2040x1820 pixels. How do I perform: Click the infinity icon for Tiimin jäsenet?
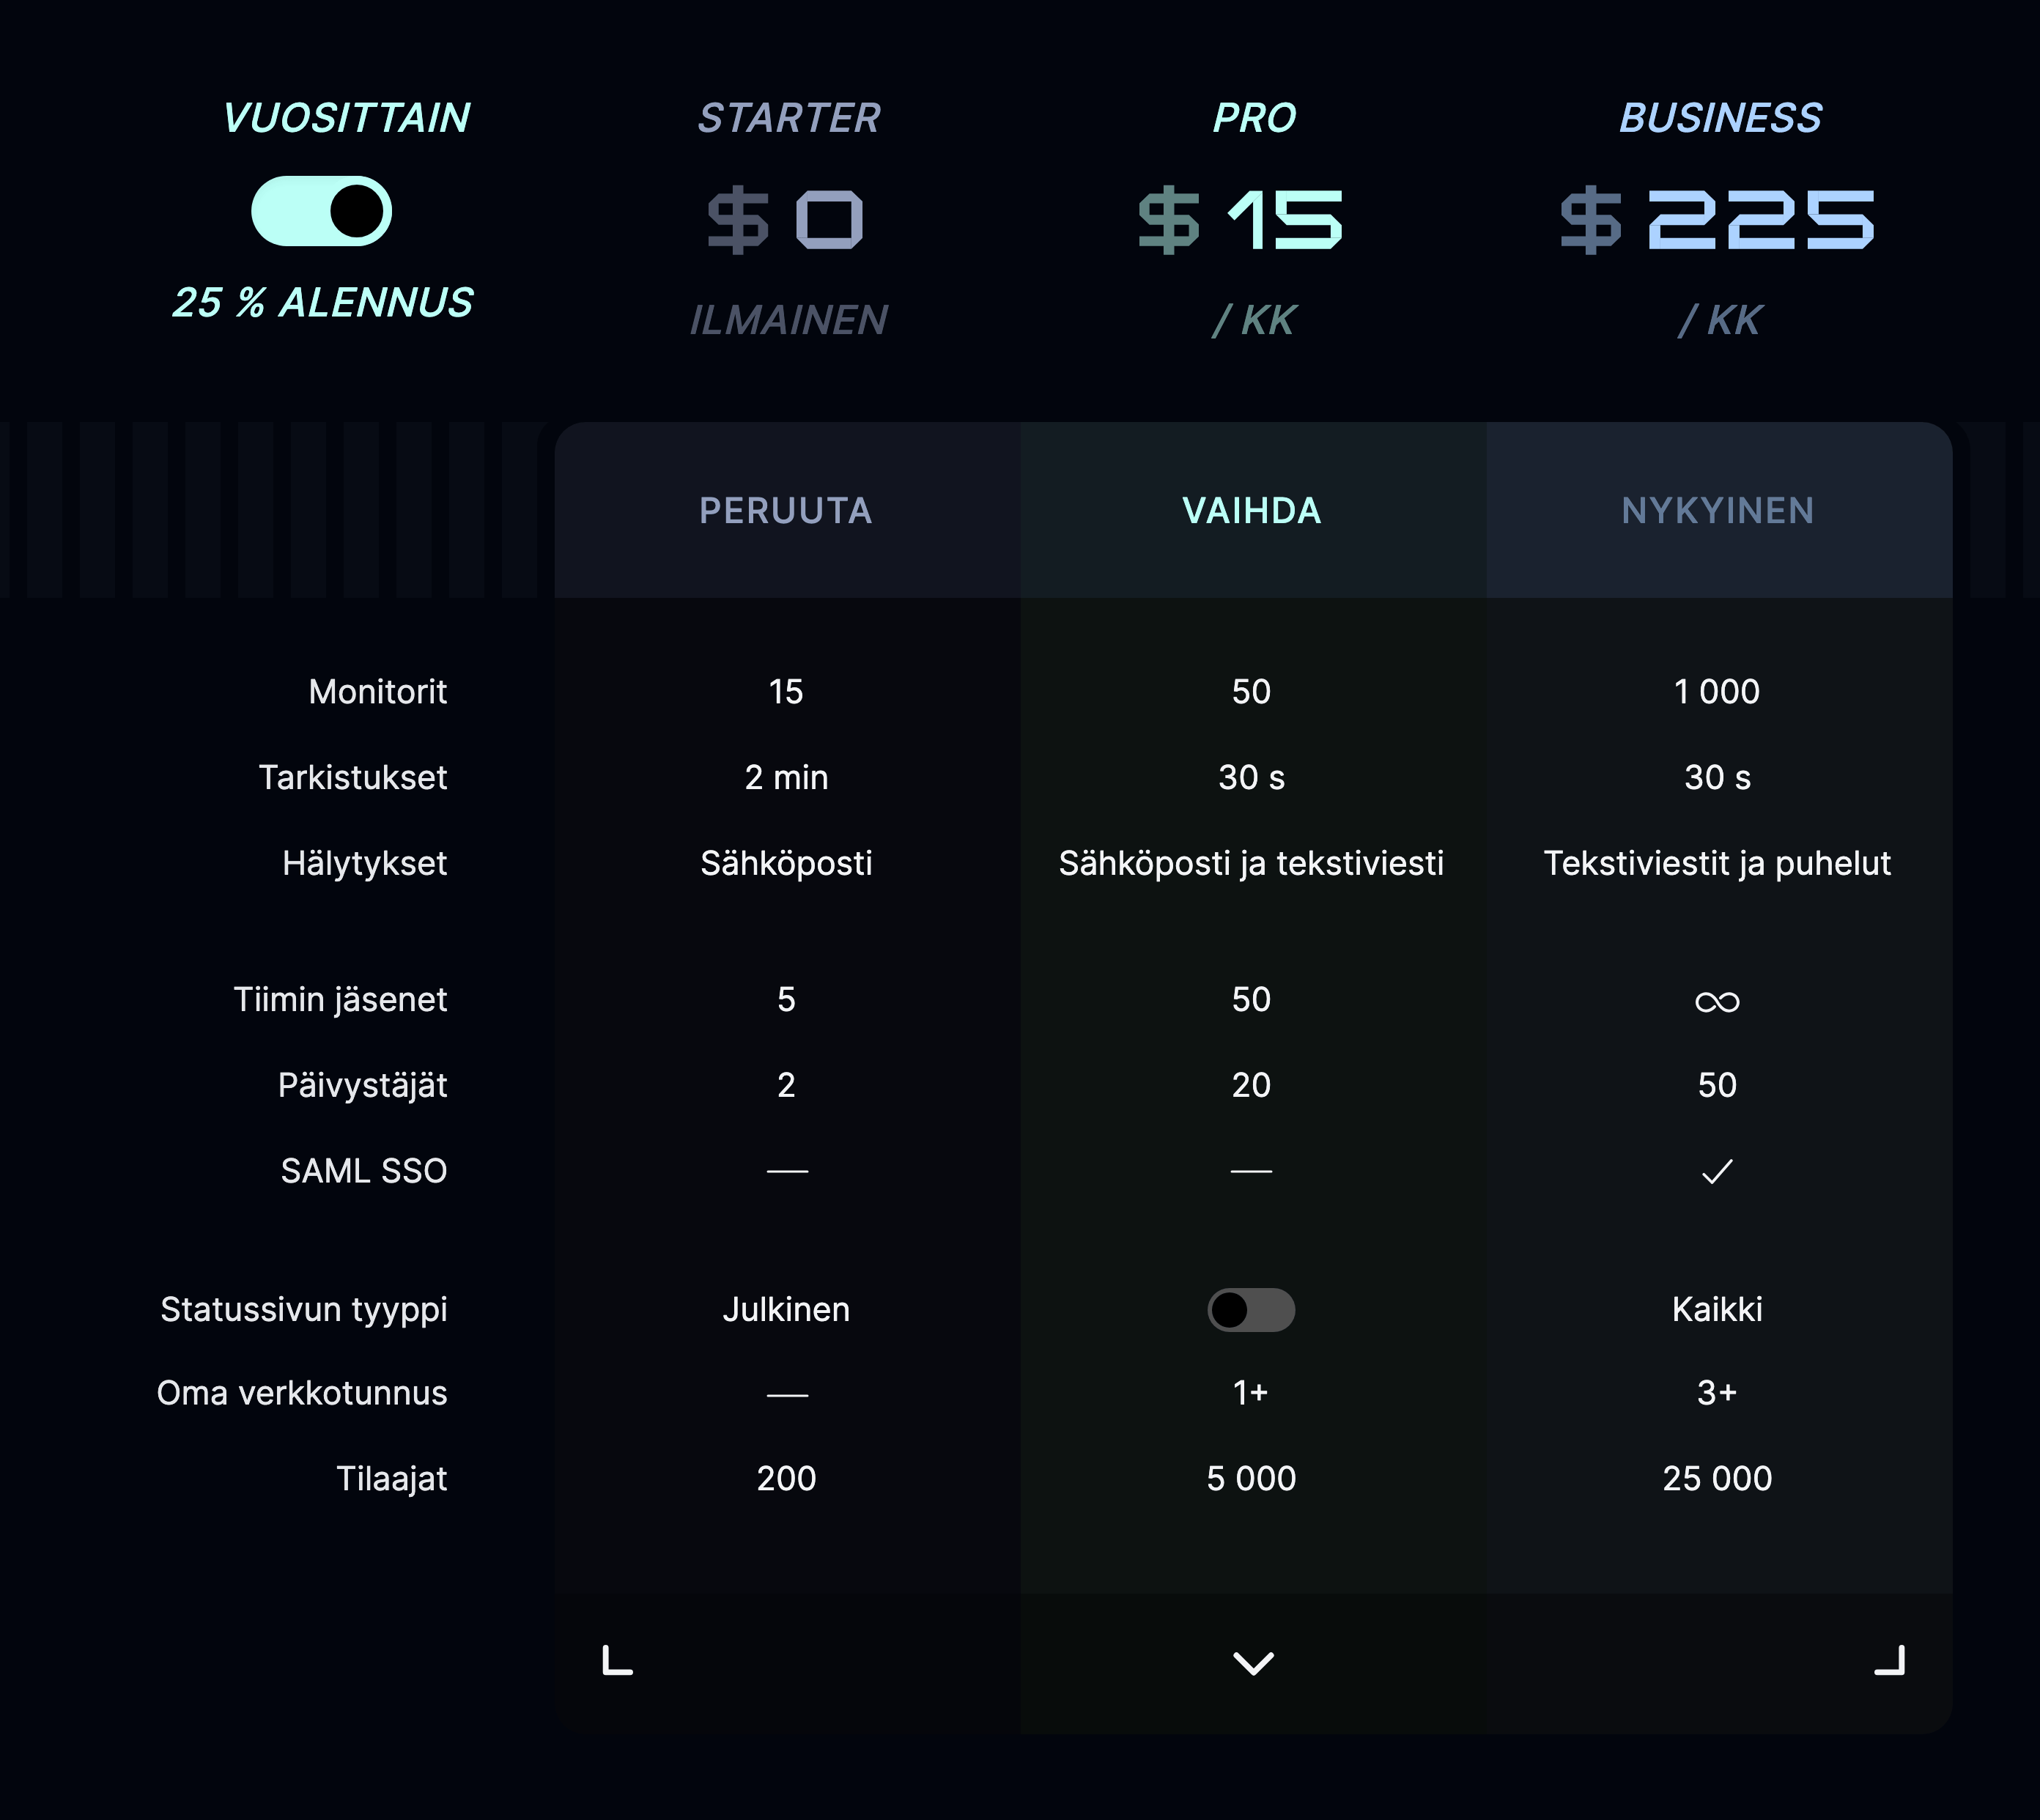tap(1717, 1001)
